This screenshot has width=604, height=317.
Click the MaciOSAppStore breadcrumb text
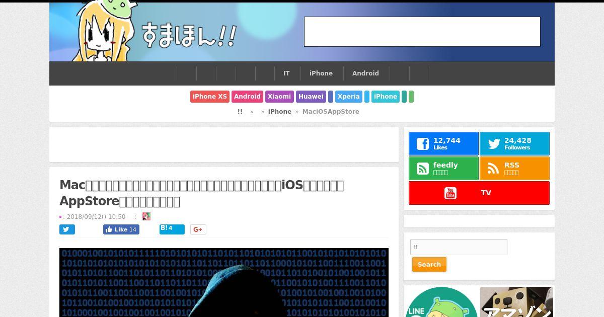[331, 112]
